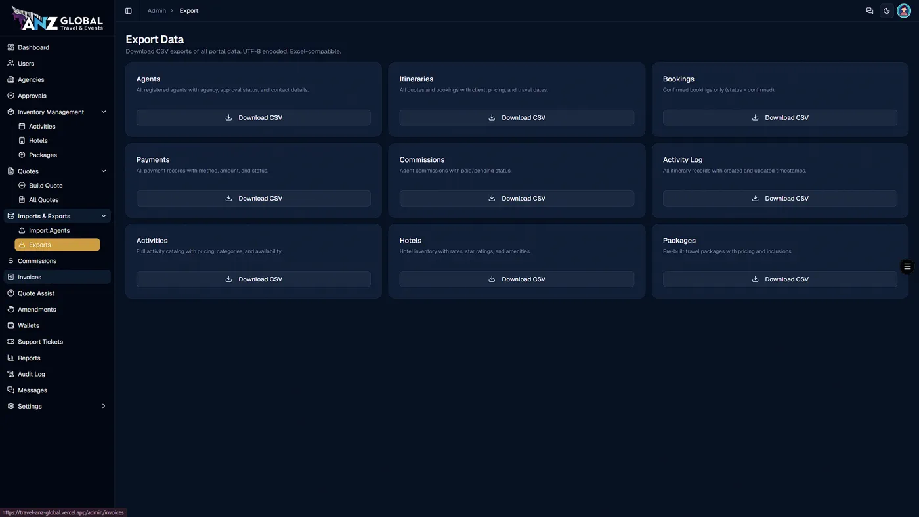Click the Amendments hand icon
The height and width of the screenshot is (517, 919).
point(11,310)
